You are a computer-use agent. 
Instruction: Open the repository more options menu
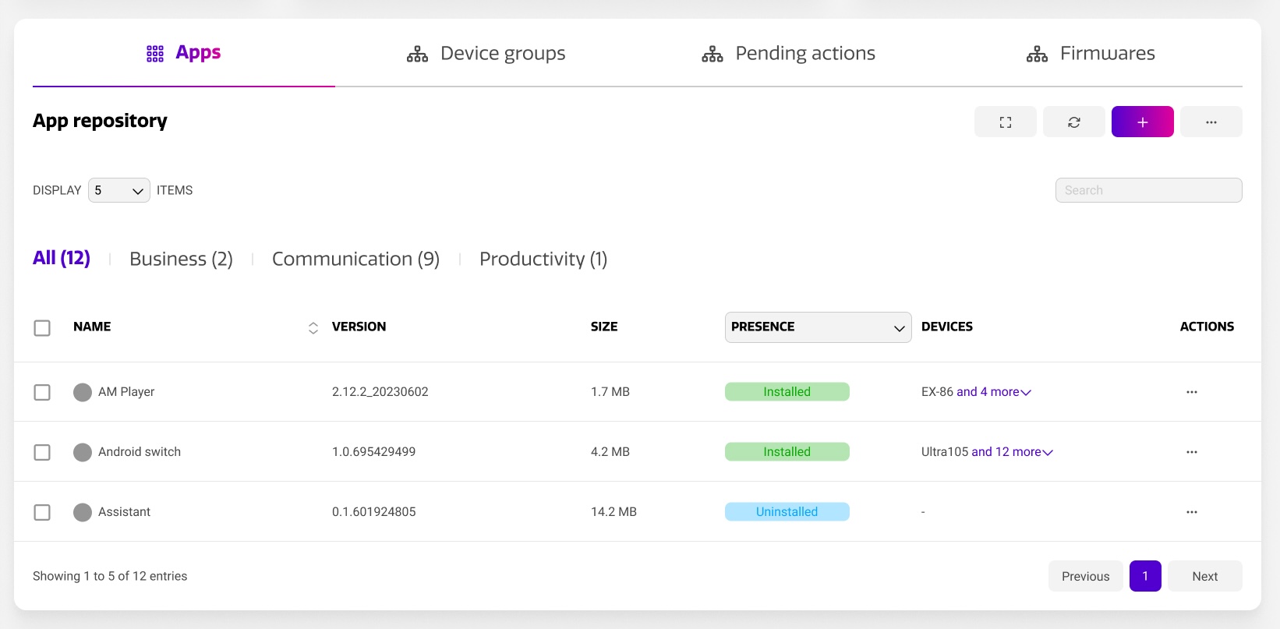(1211, 122)
